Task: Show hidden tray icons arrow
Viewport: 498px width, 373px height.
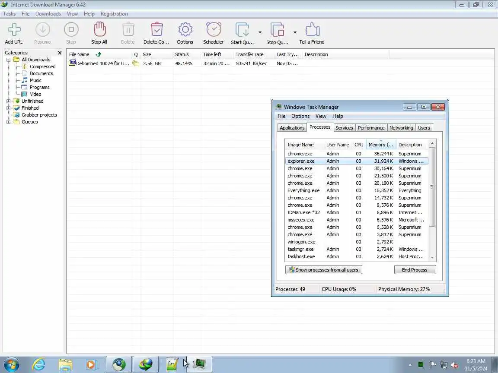Action: (410, 365)
